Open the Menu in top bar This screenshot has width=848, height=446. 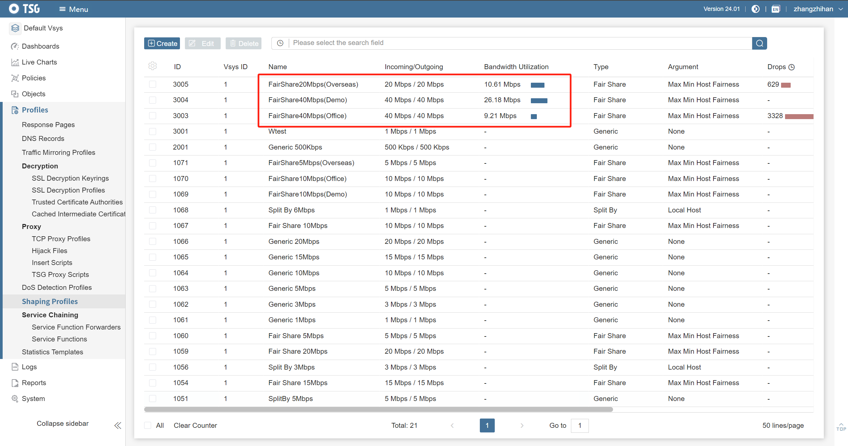(74, 9)
